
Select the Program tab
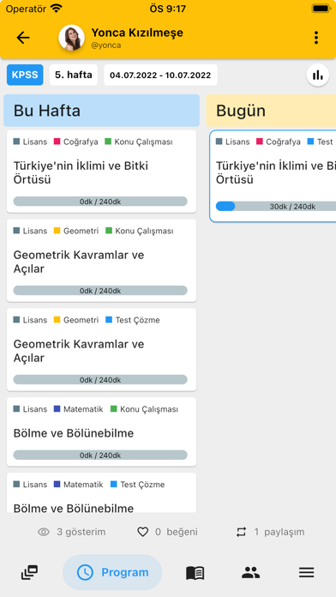tap(112, 573)
